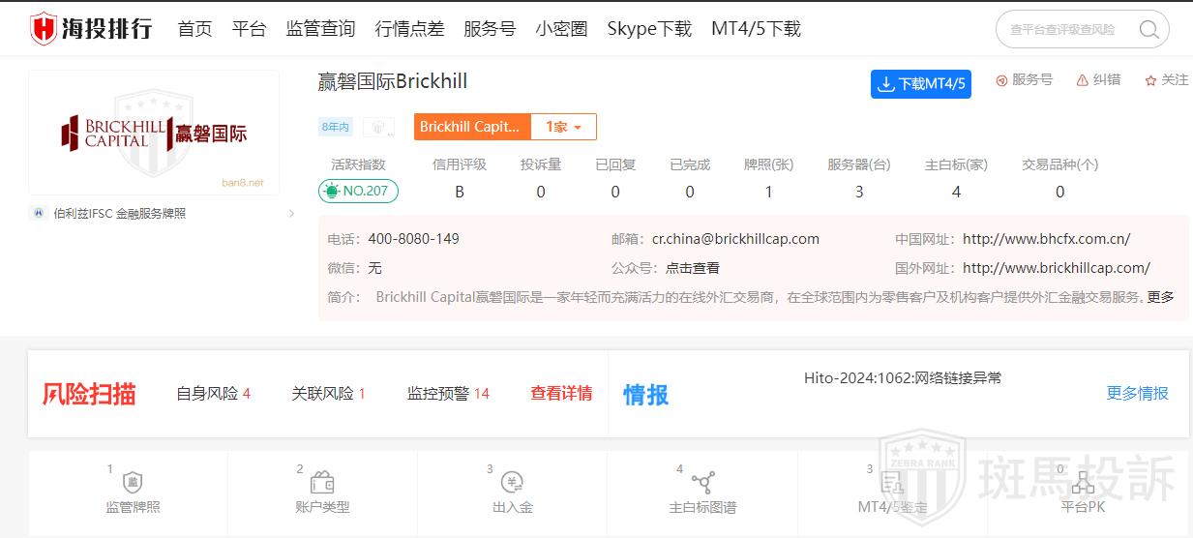Click 查看详情 in risk scan

[561, 394]
